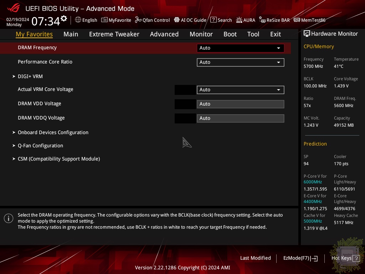Switch to the Boot tab
Image resolution: width=365 pixels, height=274 pixels.
[230, 34]
